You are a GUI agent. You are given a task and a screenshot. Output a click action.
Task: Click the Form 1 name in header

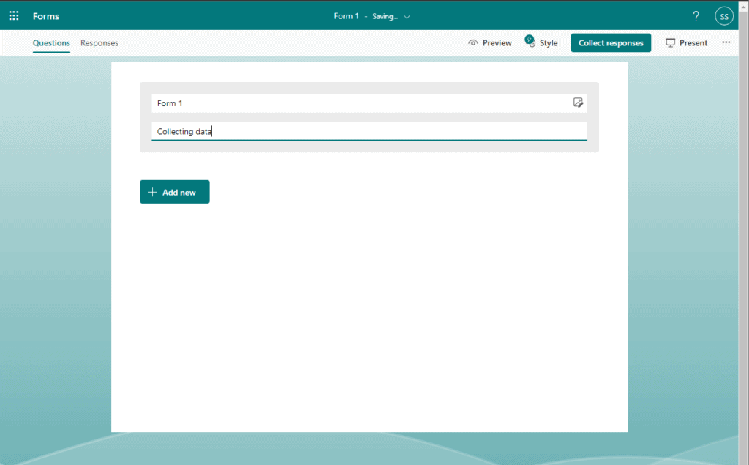tap(346, 16)
